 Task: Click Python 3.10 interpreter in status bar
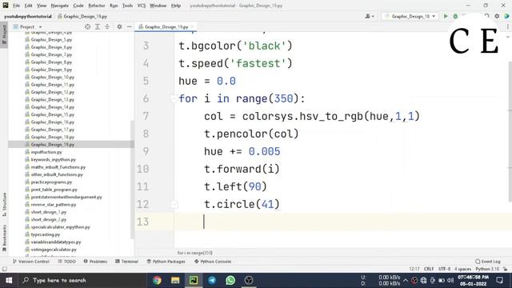tap(487, 269)
